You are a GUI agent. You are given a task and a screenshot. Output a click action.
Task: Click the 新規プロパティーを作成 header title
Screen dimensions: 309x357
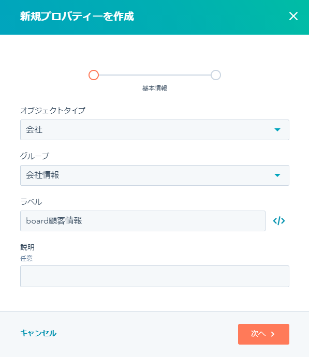[77, 16]
